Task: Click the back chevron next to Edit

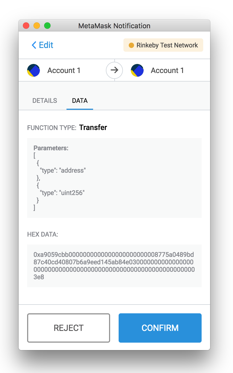Action: coord(34,45)
